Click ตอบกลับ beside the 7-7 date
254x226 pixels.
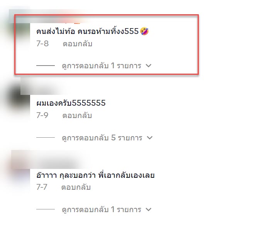pyautogui.click(x=76, y=187)
